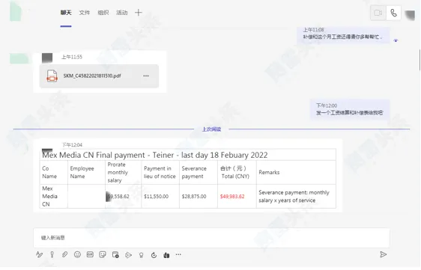
Task: Open the Format text editor icon
Action: click(x=39, y=254)
